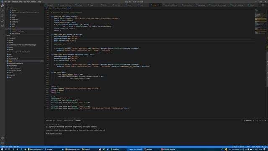The height and width of the screenshot is (151, 268).
Task: Maximize the terminal panel size
Action: click(263, 120)
